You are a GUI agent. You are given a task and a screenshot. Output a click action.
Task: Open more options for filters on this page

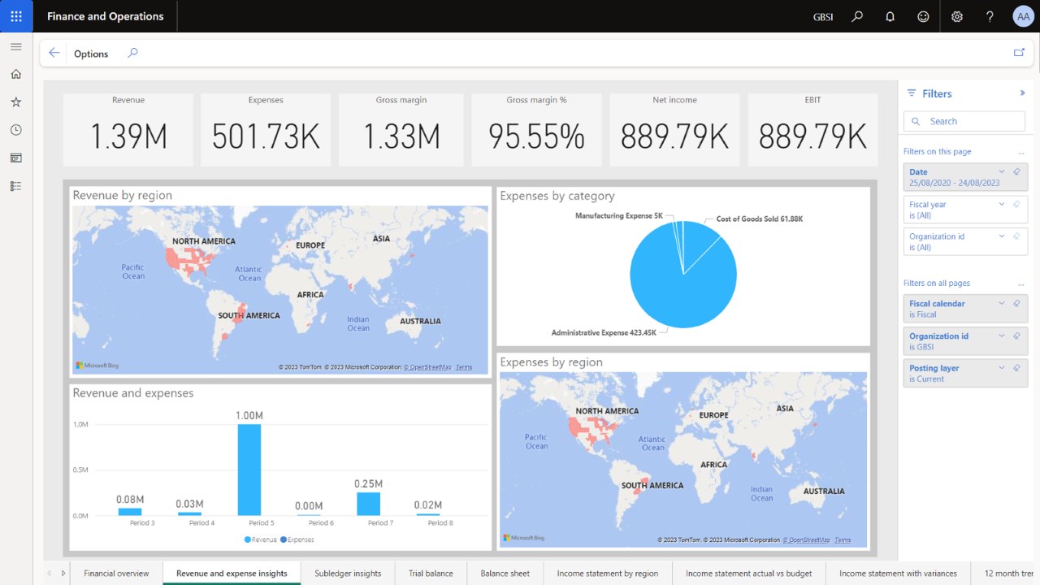coord(1021,152)
